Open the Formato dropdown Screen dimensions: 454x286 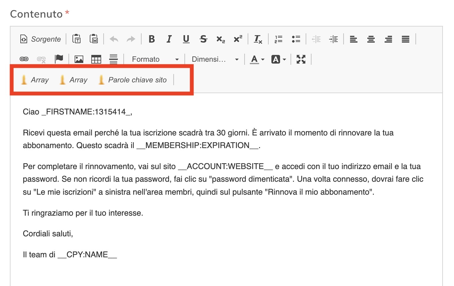pos(155,59)
